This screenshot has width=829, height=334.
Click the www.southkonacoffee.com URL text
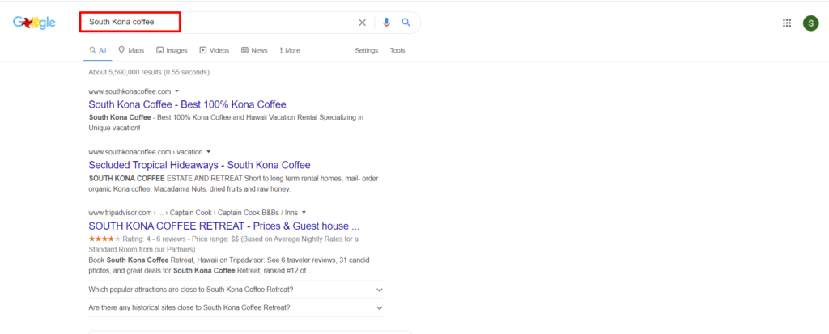tap(130, 91)
